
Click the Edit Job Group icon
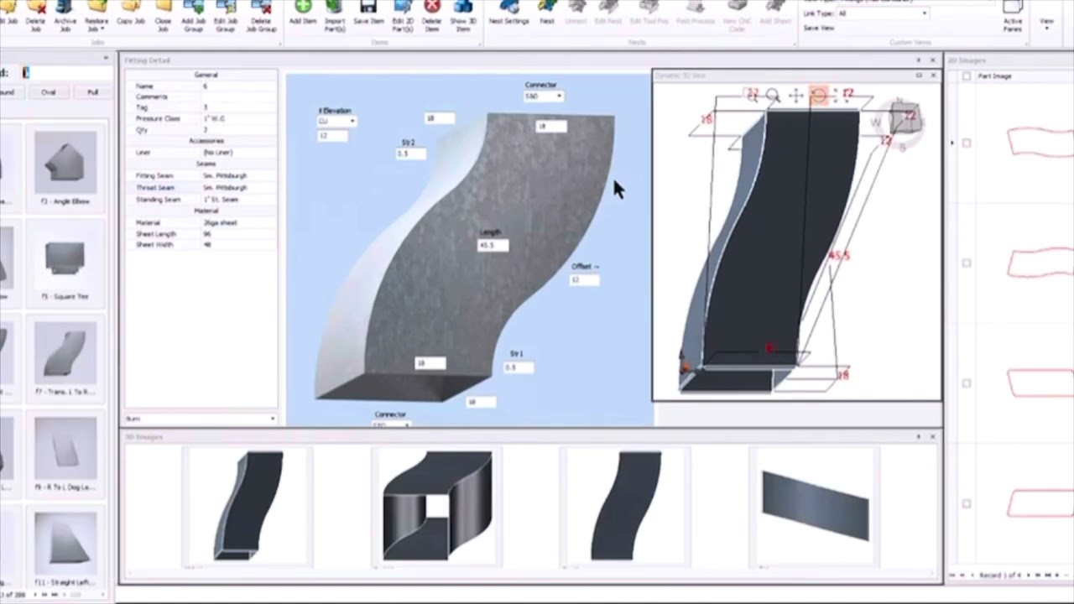coord(225,8)
